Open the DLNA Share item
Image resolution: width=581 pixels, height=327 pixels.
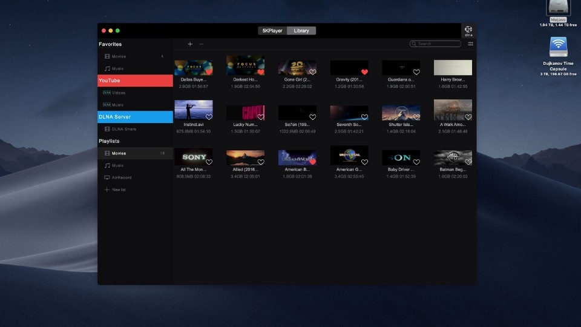pos(135,129)
